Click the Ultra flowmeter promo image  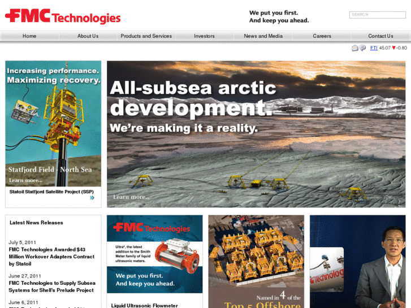pos(155,254)
